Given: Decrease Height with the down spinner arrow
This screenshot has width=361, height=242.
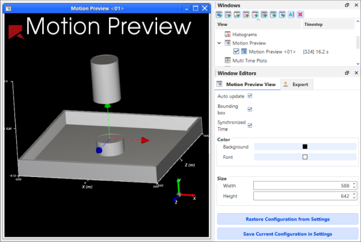Looking at the screenshot, I should click(x=354, y=197).
